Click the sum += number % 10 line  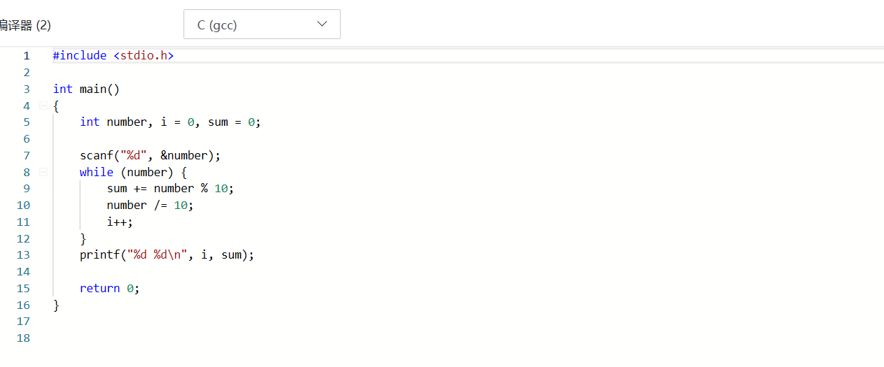(x=170, y=189)
